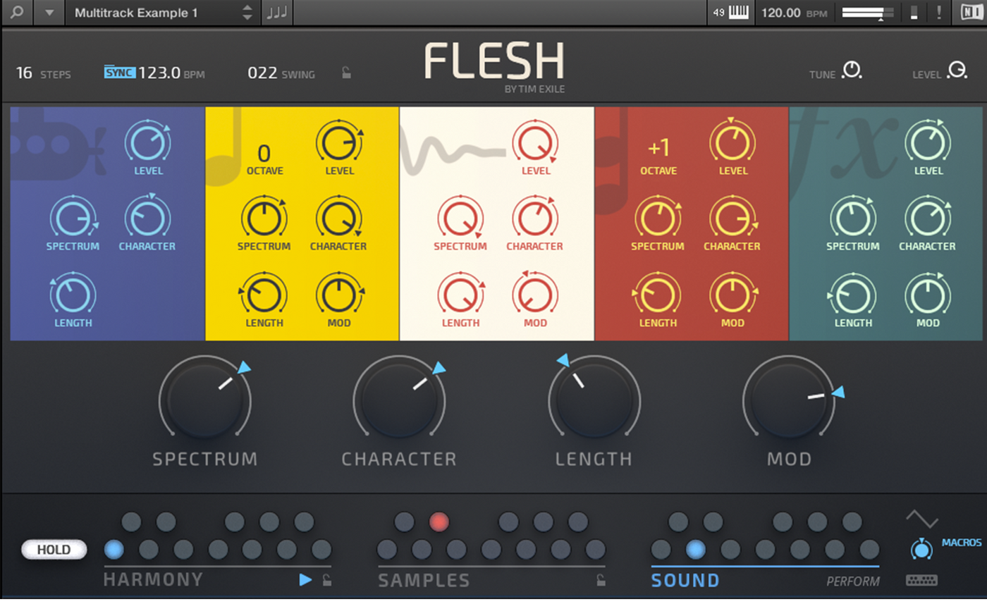This screenshot has width=987, height=604.
Task: Click the global LEVEL knob in the header
Action: [x=957, y=70]
